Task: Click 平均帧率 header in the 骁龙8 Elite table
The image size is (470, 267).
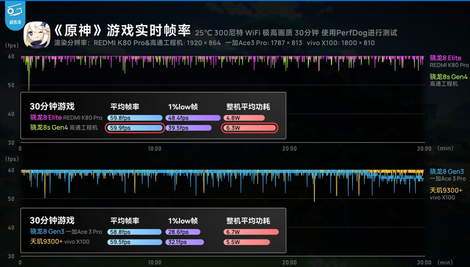Action: (125, 107)
